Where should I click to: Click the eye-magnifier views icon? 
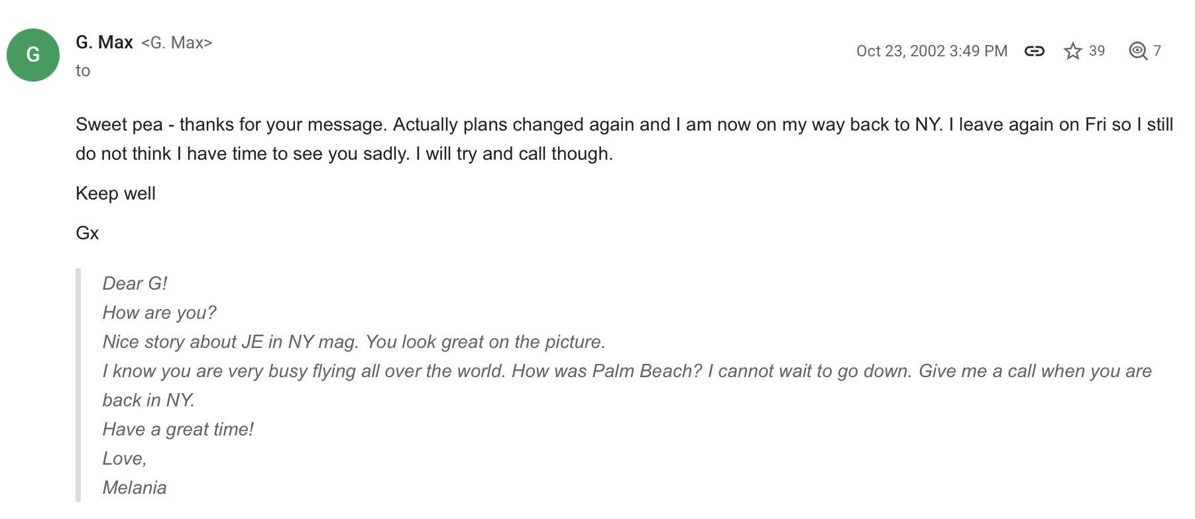click(1137, 51)
